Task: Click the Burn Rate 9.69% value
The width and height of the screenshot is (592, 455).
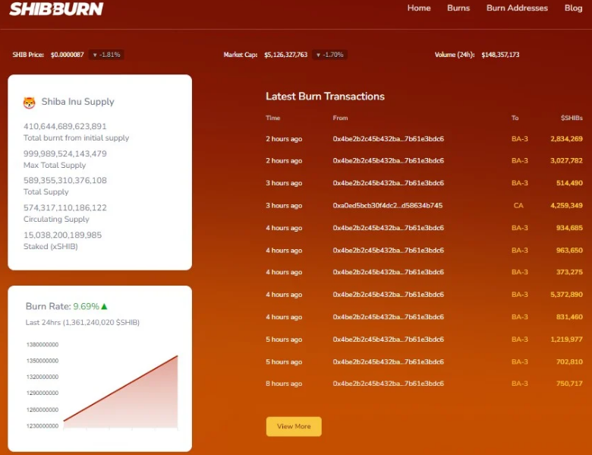Action: pyautogui.click(x=86, y=306)
